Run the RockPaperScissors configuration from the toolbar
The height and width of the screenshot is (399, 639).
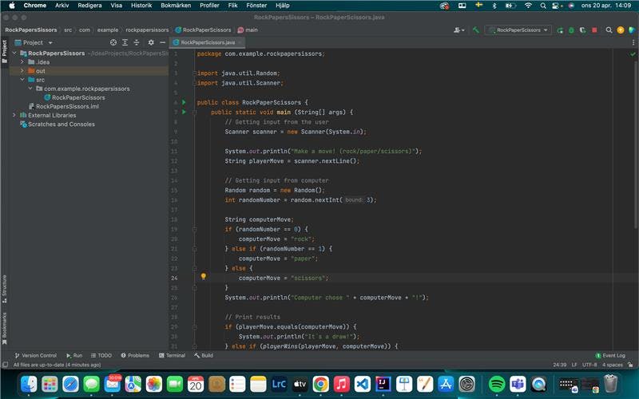point(560,30)
